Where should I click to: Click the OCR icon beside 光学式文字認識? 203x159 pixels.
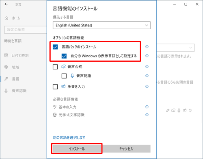[x=54, y=115]
